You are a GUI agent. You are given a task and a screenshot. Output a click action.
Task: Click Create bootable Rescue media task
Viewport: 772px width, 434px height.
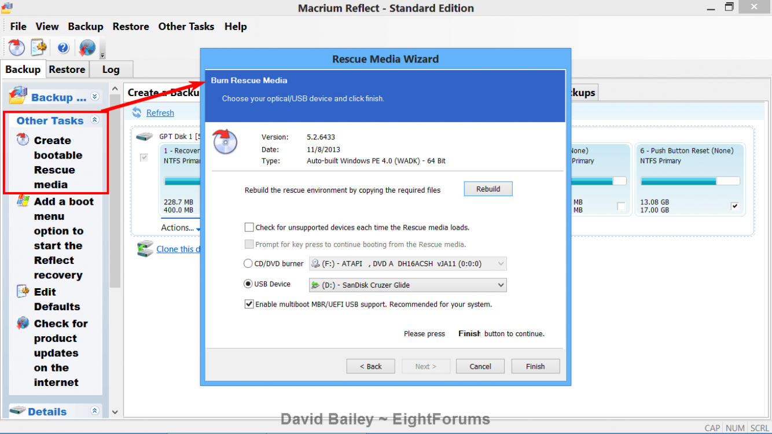(58, 163)
